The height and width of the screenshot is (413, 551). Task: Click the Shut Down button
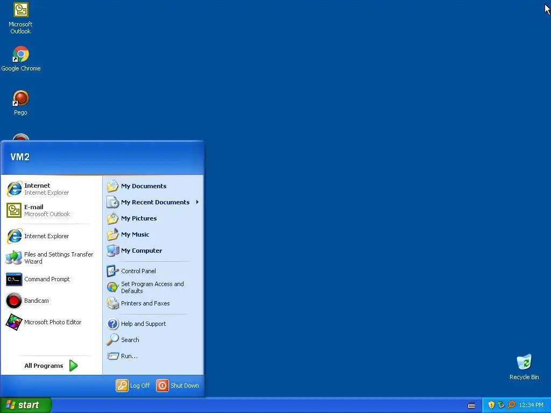point(178,386)
